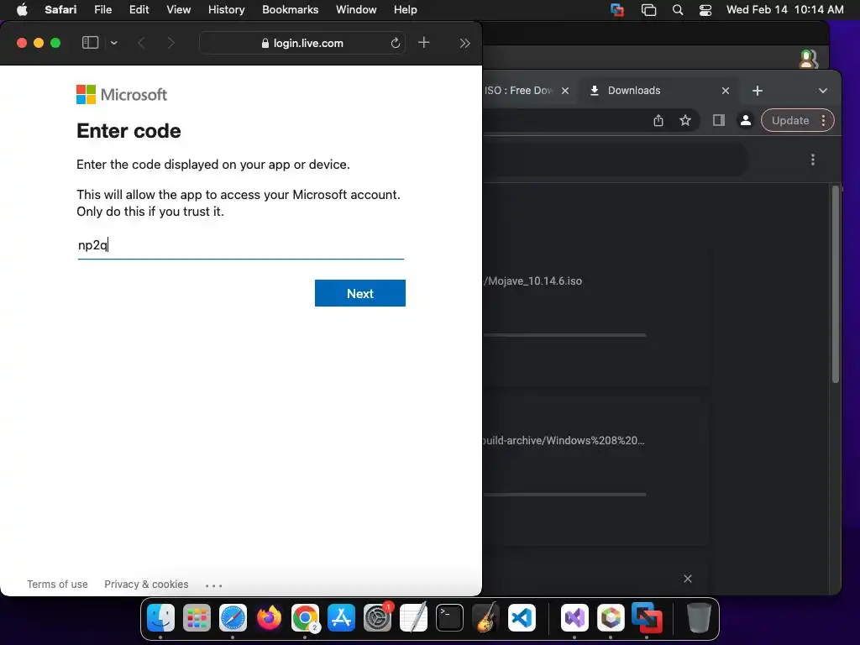Click Mojave download progress bar

click(564, 334)
